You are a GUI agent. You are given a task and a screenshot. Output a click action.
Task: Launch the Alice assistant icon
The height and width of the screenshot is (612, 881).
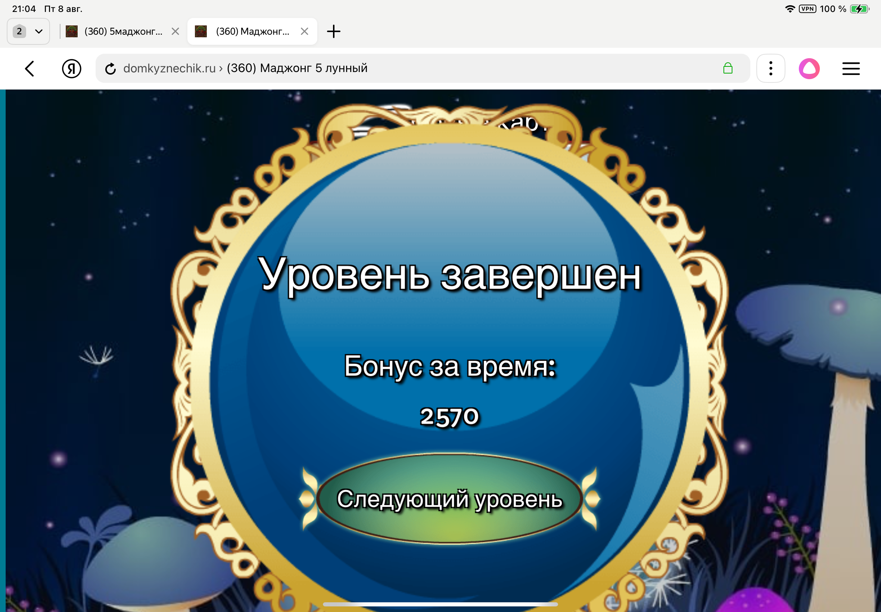pos(809,69)
